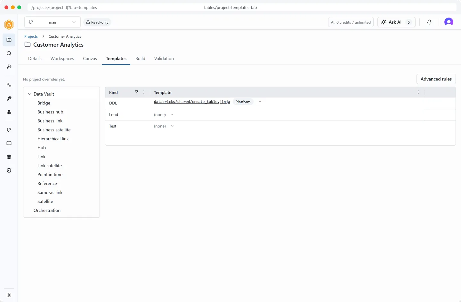The image size is (461, 302).
Task: Open the user avatar menu
Action: 449,22
